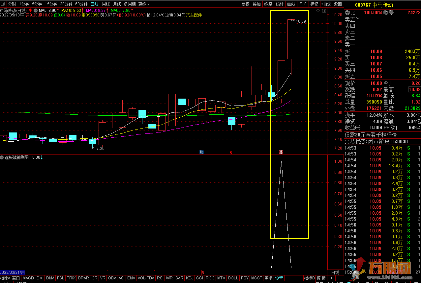Switch to the 分时 intraday view
This screenshot has width=421, height=283.
coord(12,4)
